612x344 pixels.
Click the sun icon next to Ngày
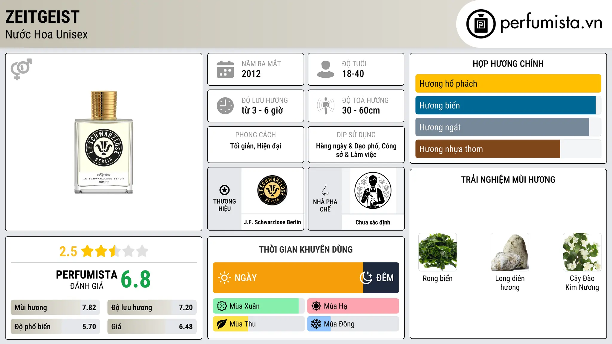click(224, 278)
